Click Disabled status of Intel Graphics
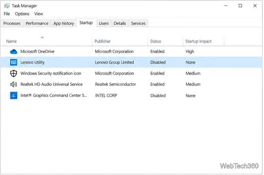The height and width of the screenshot is (175, 264). tap(158, 96)
